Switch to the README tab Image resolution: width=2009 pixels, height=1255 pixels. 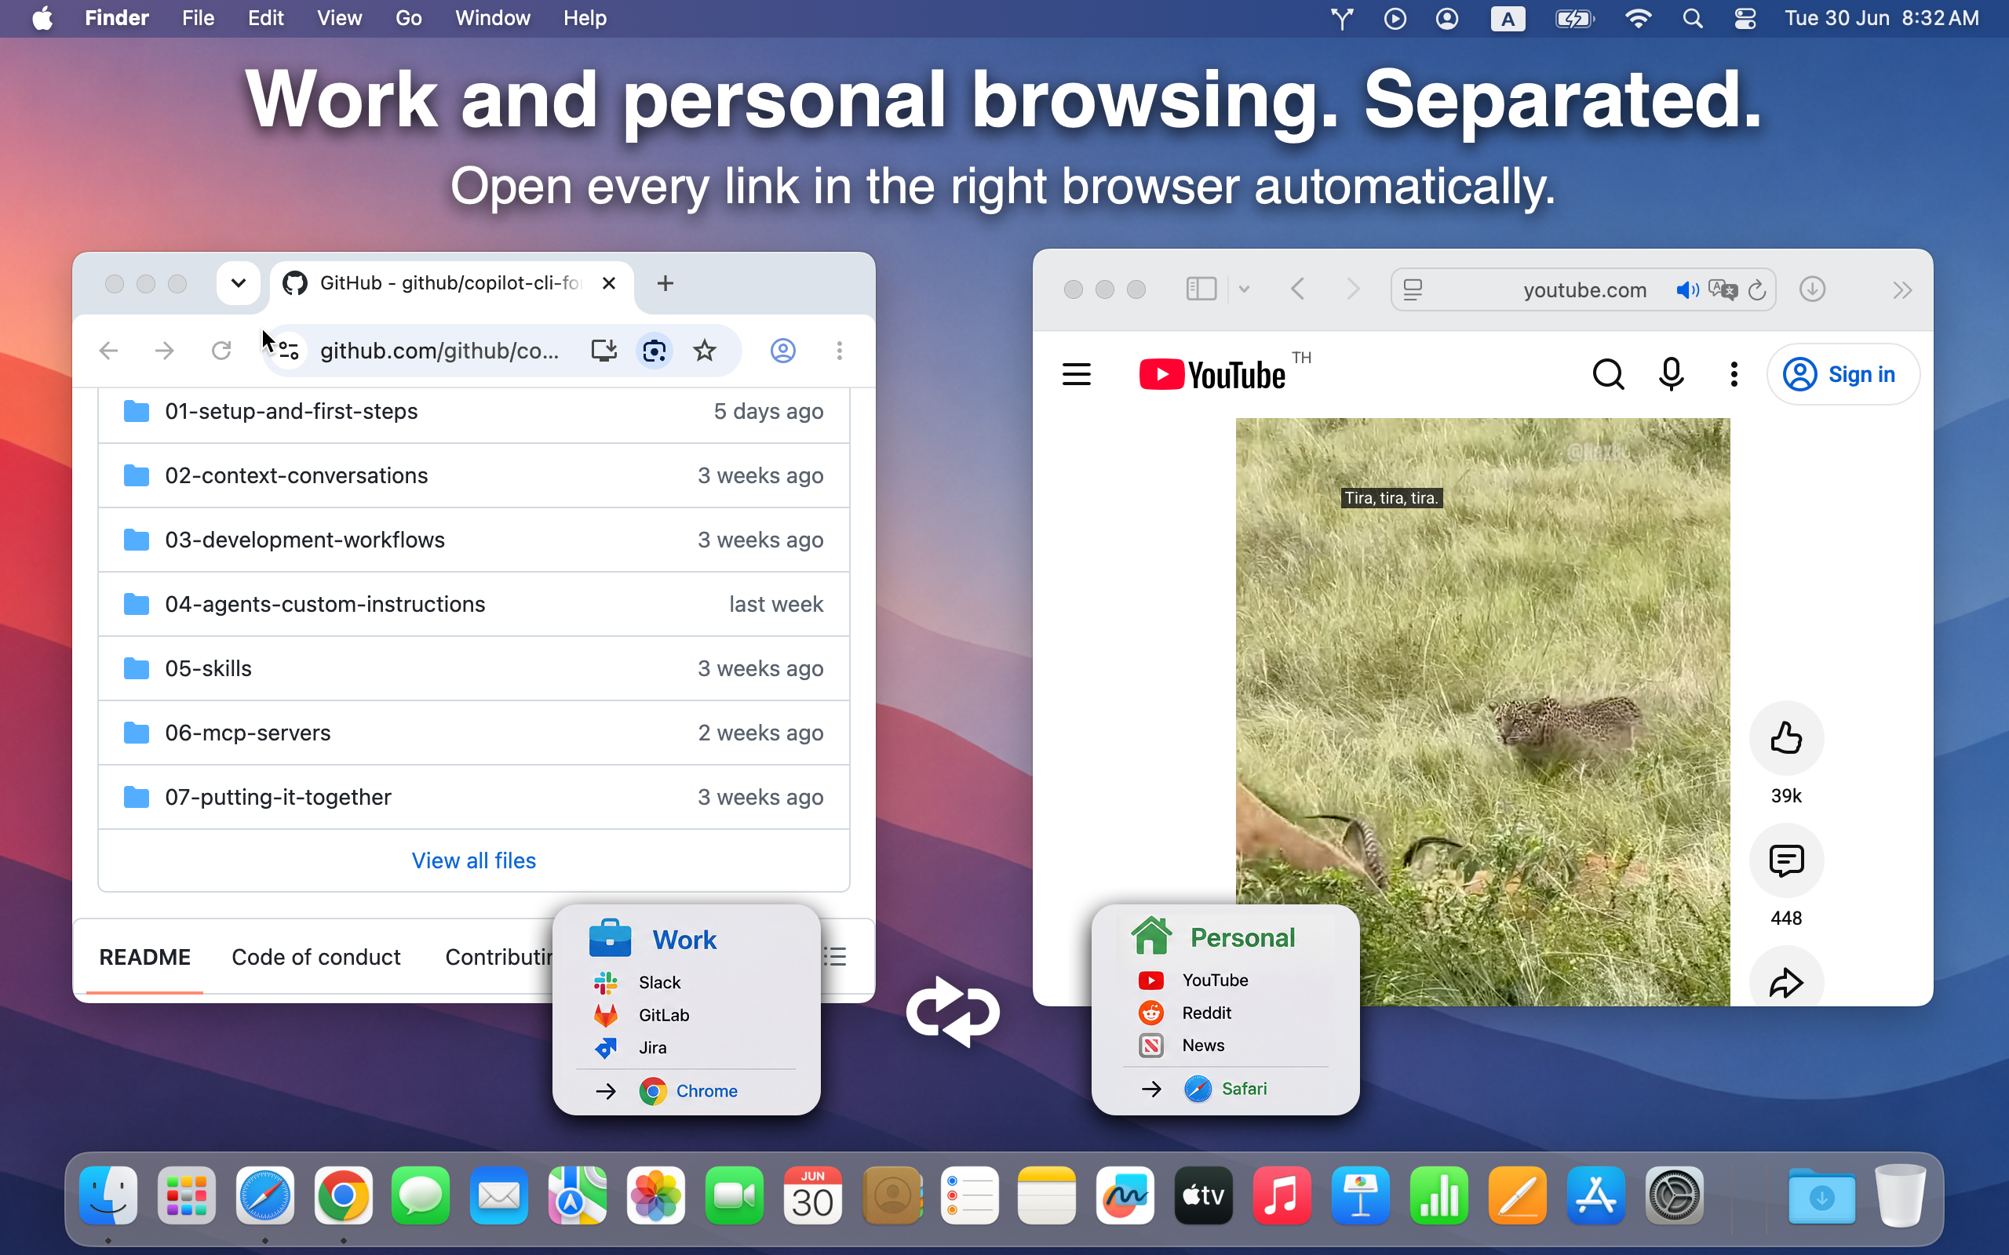pos(144,957)
